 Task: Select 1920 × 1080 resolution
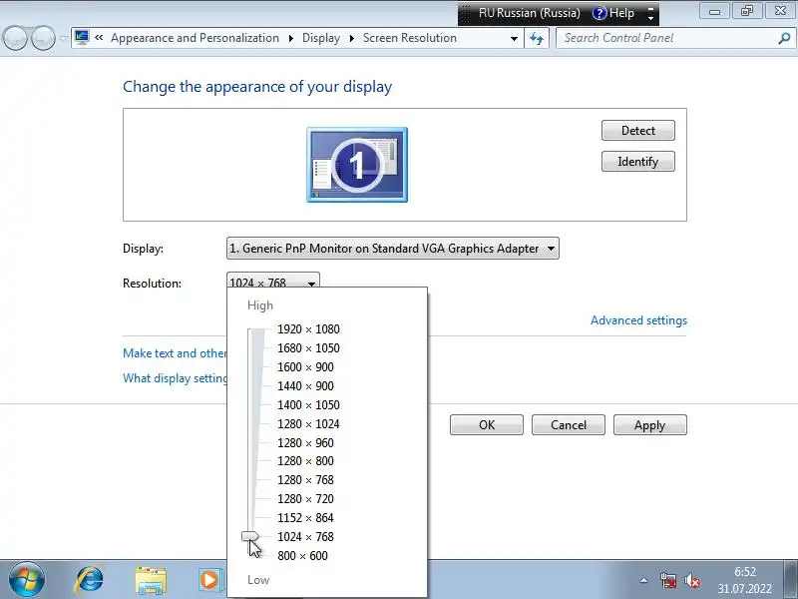click(308, 329)
